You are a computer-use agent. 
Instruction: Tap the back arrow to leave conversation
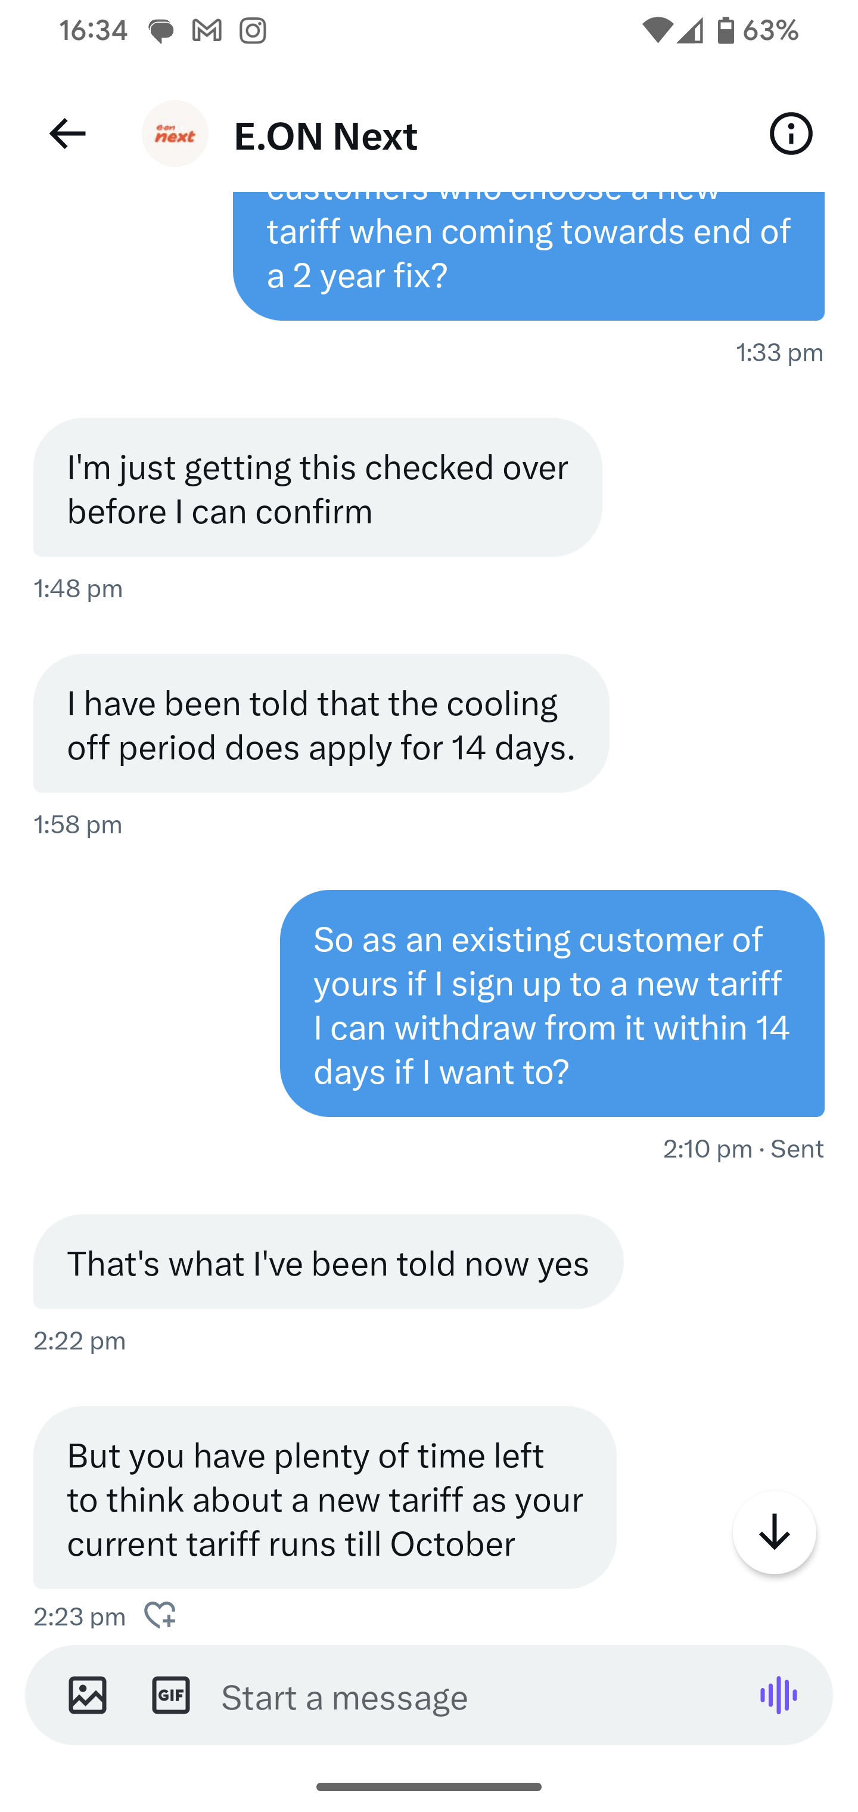67,134
